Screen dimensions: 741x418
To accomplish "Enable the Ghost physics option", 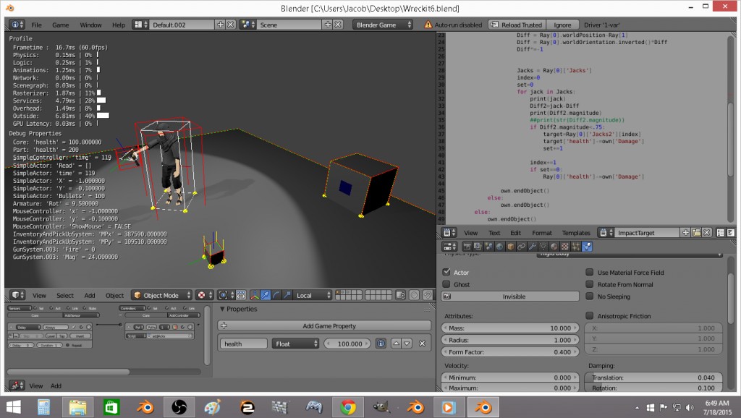I will 447,285.
